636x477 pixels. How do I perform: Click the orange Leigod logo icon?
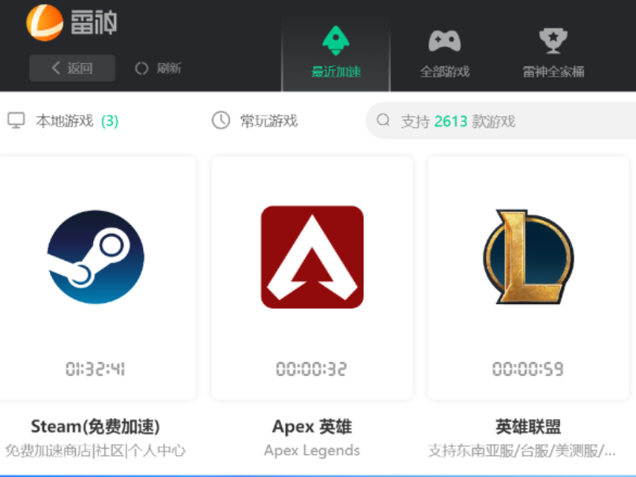coord(44,23)
